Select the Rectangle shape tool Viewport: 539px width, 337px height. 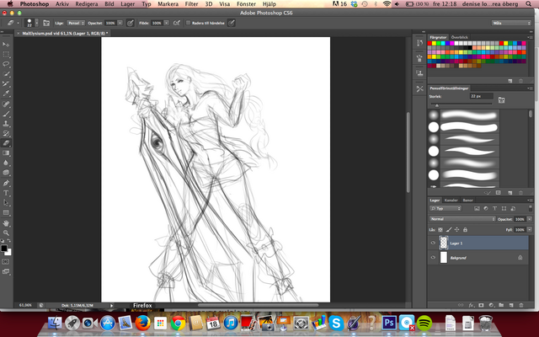point(6,212)
